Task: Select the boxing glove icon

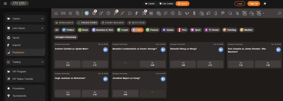Action: click(166, 13)
